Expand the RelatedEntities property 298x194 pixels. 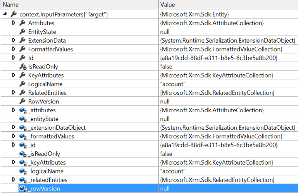coord(14,93)
